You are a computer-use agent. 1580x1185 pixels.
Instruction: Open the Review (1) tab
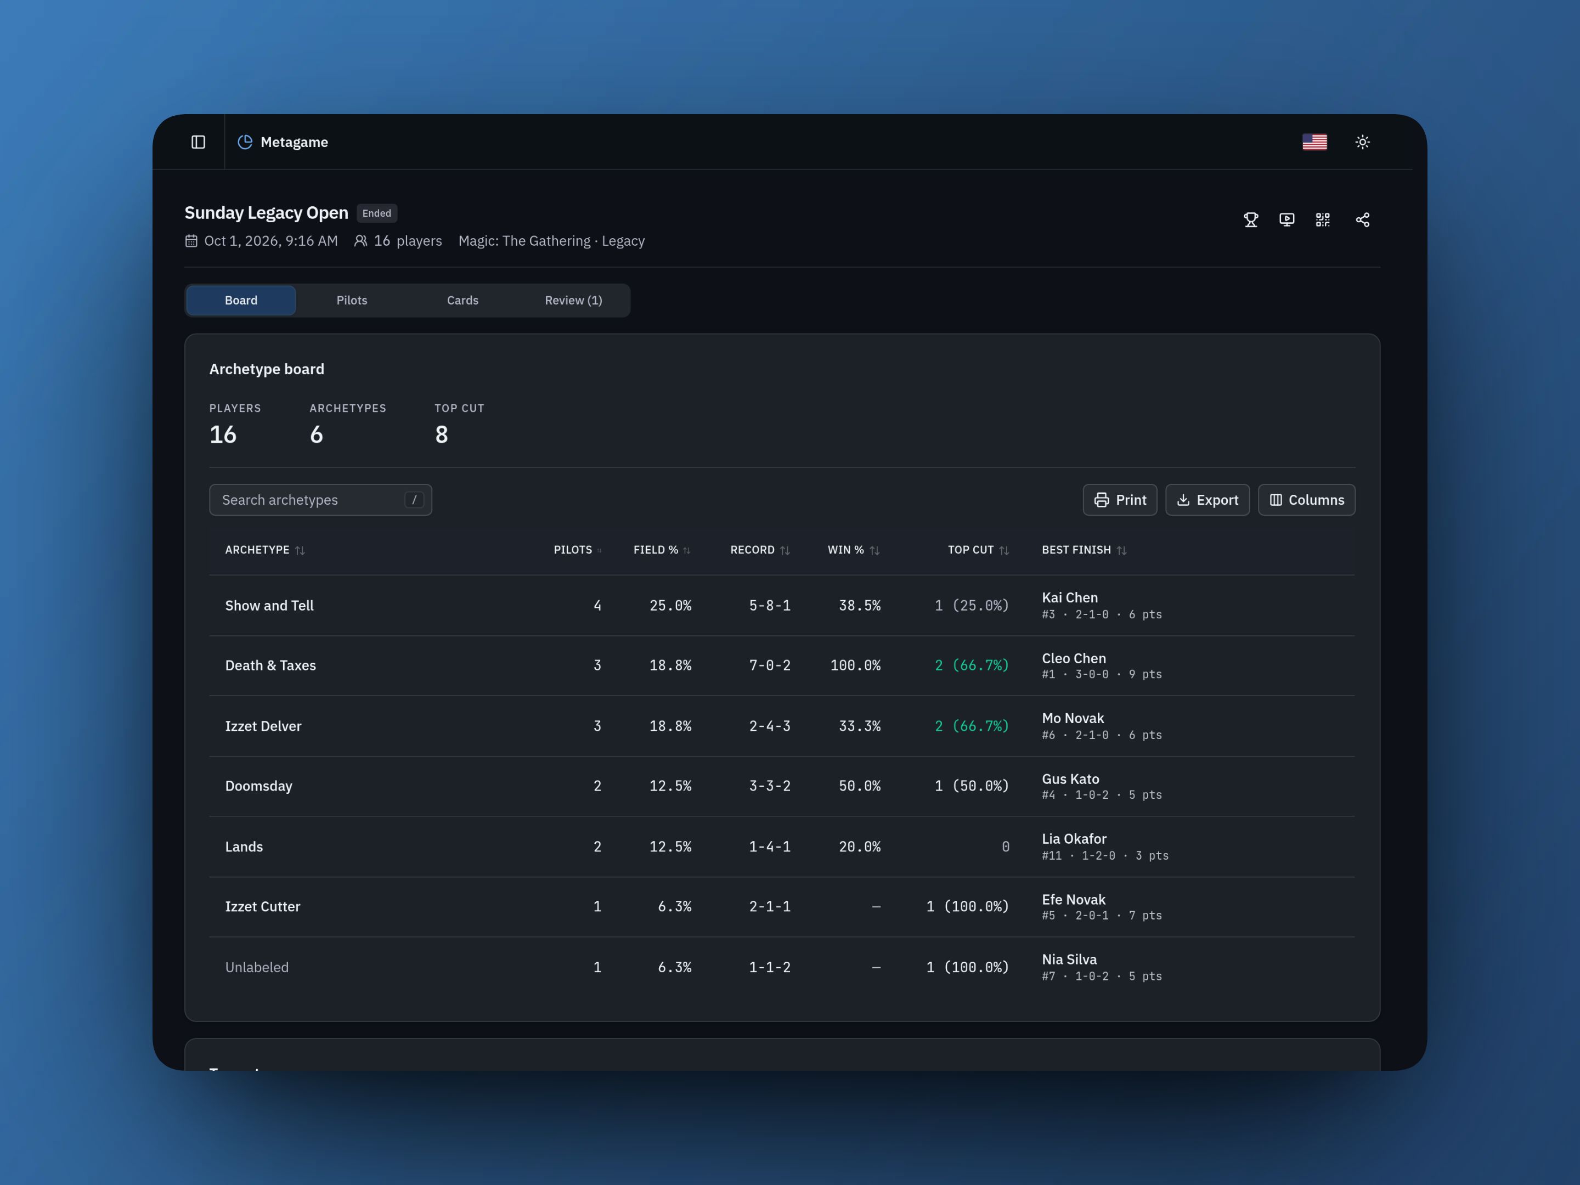tap(573, 301)
